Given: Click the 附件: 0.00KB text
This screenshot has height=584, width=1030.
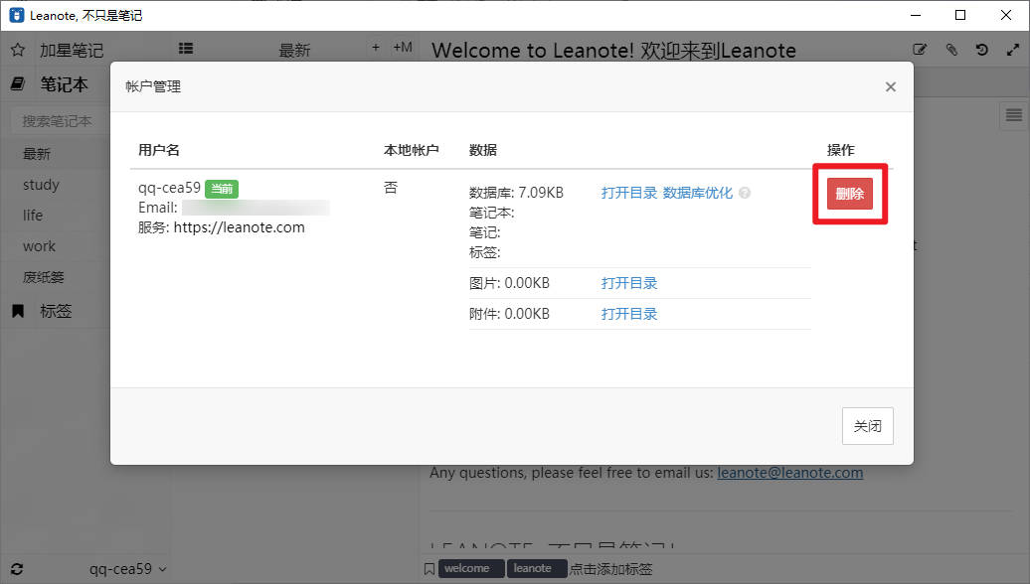Looking at the screenshot, I should [x=509, y=314].
